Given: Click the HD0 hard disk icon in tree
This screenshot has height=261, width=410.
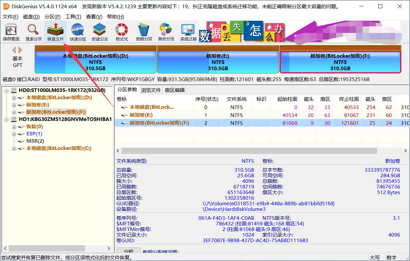Looking at the screenshot, I should click(x=15, y=90).
